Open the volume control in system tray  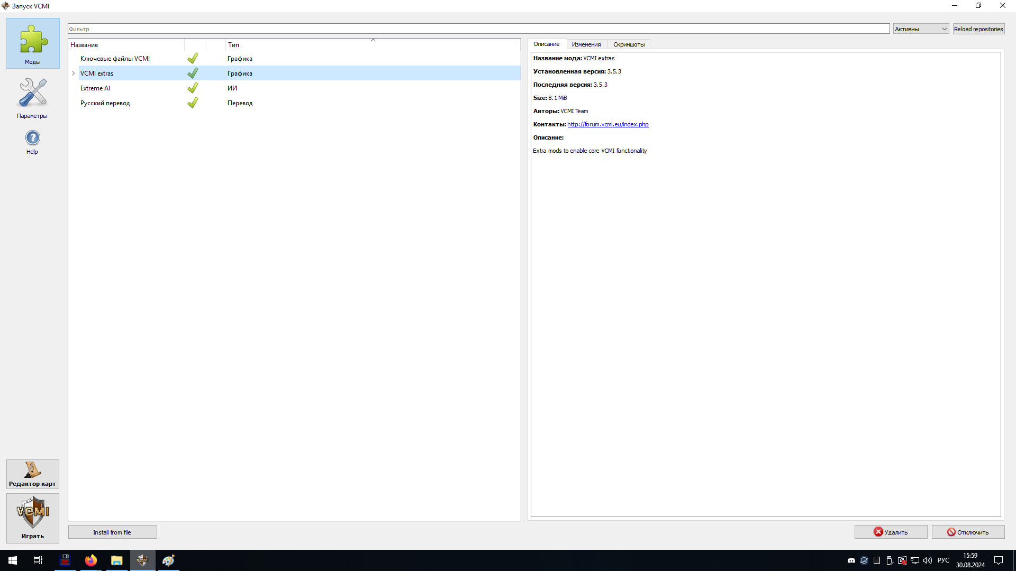click(928, 560)
